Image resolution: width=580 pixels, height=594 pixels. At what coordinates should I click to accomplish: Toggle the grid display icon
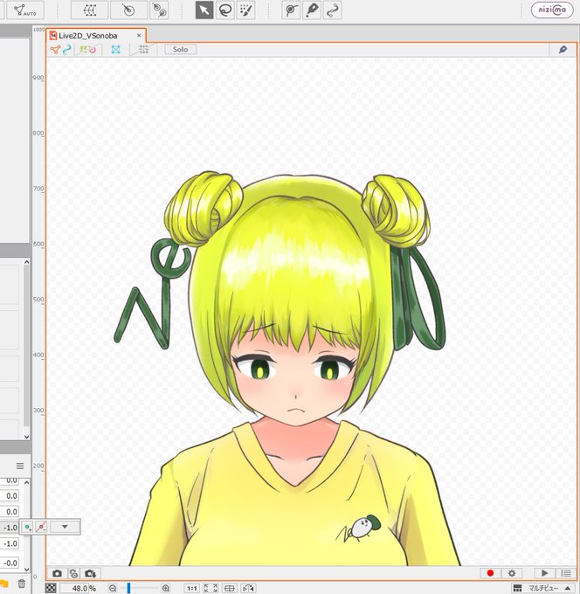click(x=143, y=50)
